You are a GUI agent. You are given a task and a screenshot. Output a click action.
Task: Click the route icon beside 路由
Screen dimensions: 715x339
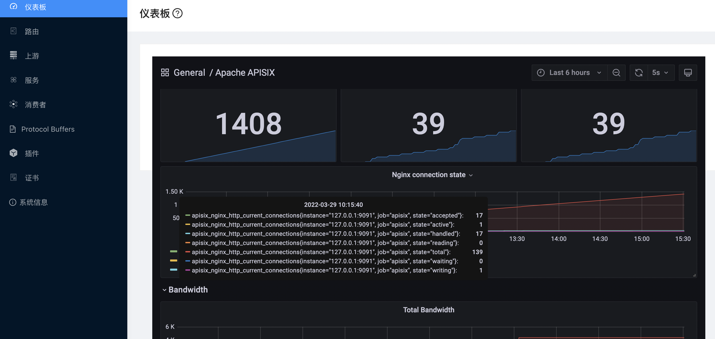pyautogui.click(x=13, y=31)
